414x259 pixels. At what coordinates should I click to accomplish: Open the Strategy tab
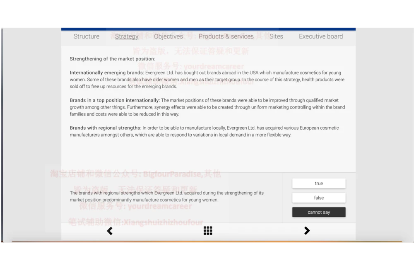point(127,36)
